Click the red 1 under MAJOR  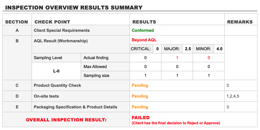tap(177, 58)
